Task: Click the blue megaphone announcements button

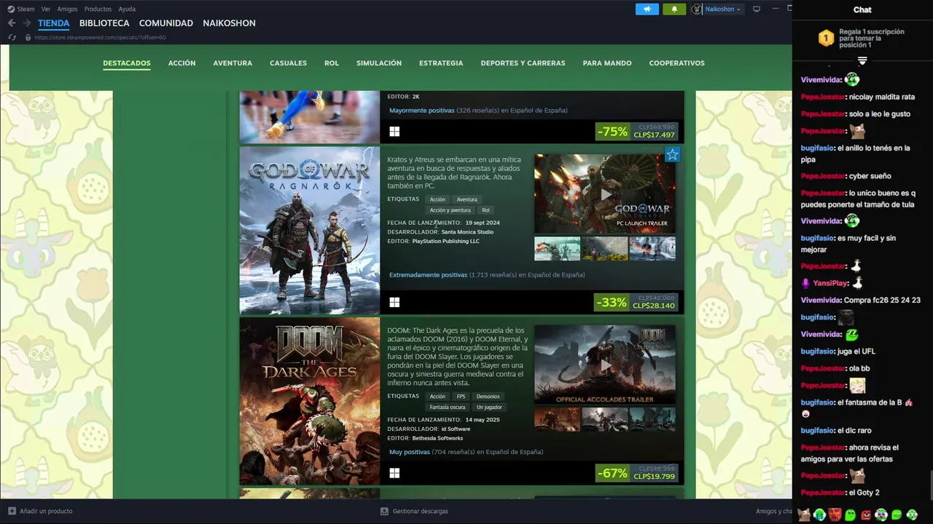Action: click(x=647, y=9)
